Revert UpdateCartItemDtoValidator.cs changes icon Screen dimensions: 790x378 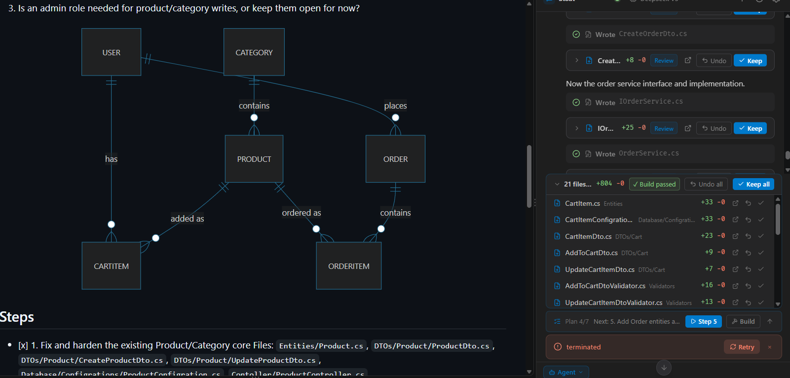pos(748,302)
